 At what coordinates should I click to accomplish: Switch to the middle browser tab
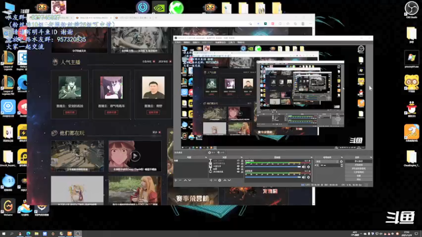pos(93,18)
